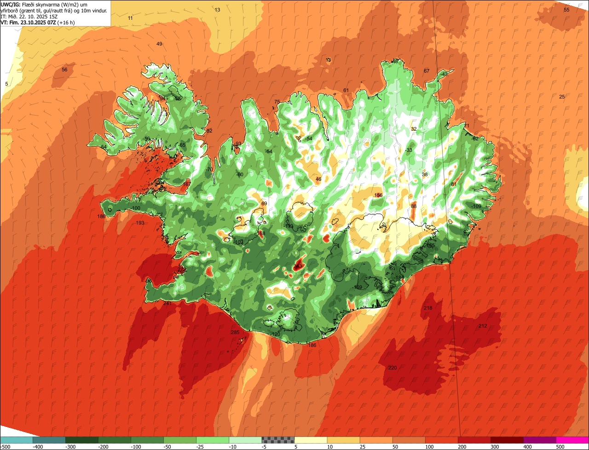
Task: Select the light orange legend swatch labeled 25
Action: tap(375, 439)
